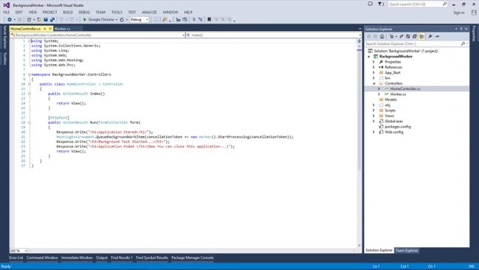Image resolution: width=479 pixels, height=270 pixels.
Task: Open the Error List tab at bottom
Action: [16, 257]
